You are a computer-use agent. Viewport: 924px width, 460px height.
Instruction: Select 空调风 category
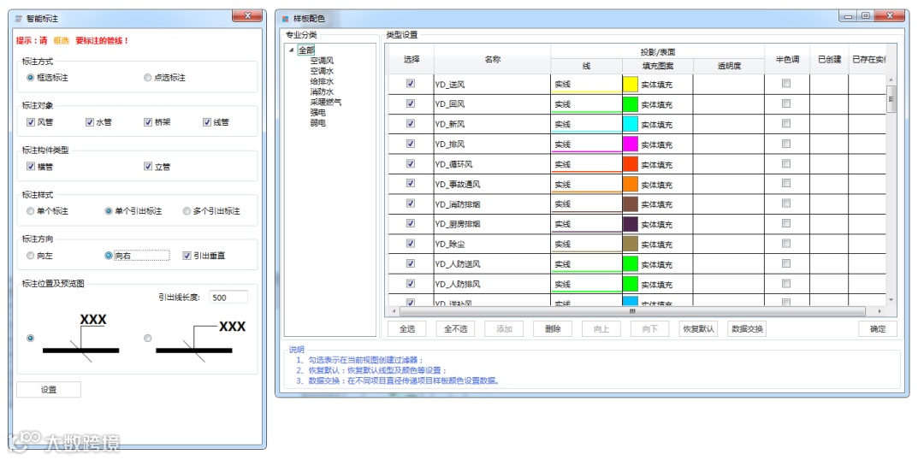(x=323, y=60)
